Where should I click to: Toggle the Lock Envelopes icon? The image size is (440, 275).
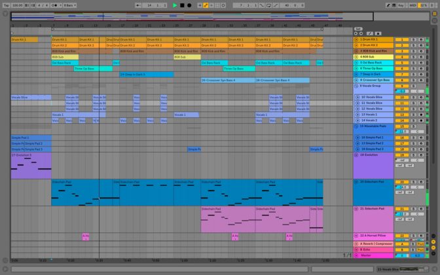[378, 33]
